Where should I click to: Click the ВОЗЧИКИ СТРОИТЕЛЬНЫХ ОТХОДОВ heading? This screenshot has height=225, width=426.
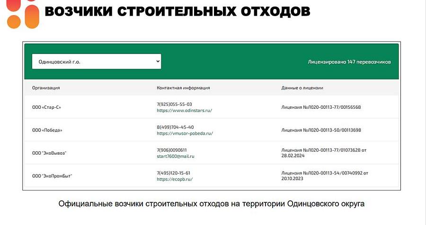177,11
